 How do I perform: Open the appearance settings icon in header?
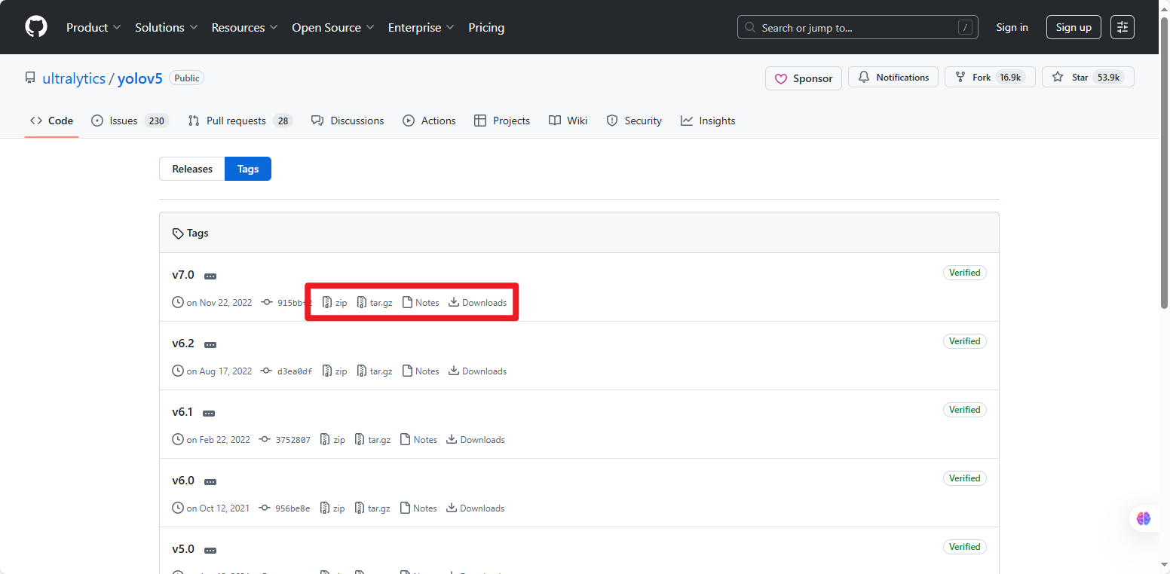[1123, 27]
